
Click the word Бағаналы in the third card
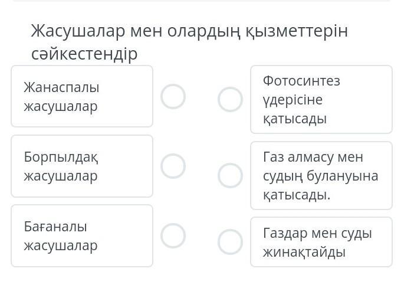point(55,226)
